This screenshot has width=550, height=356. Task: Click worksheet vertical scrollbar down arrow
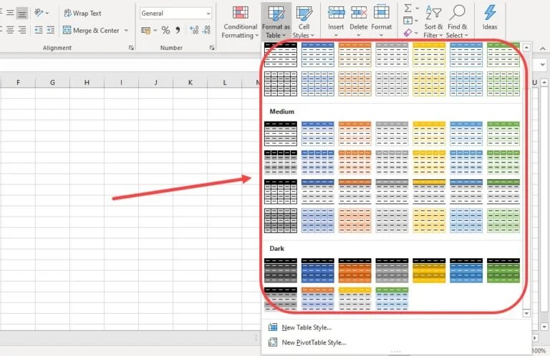[x=544, y=327]
